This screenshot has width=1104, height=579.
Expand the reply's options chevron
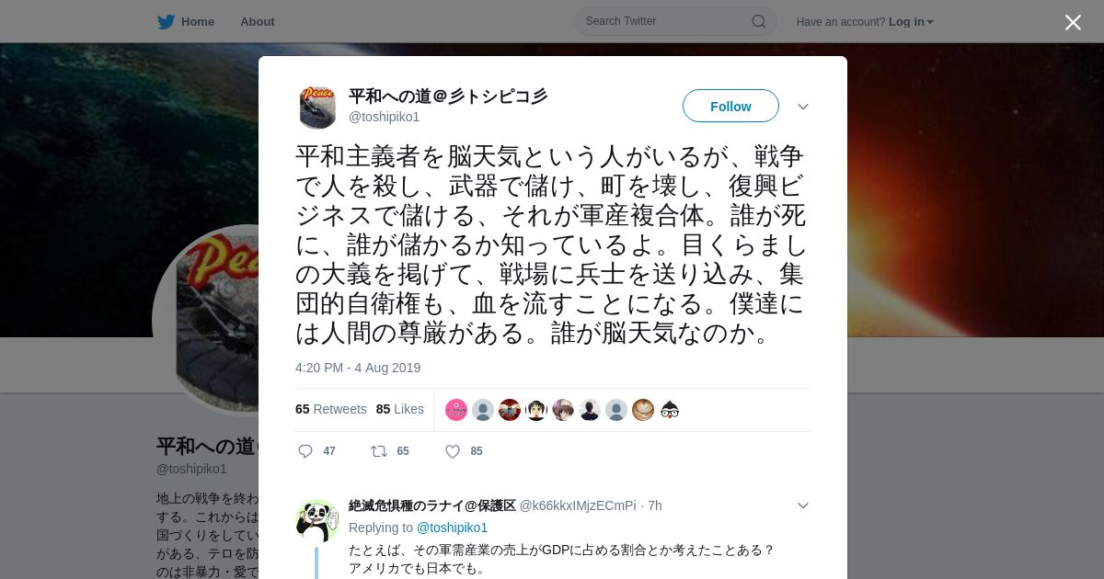point(803,505)
